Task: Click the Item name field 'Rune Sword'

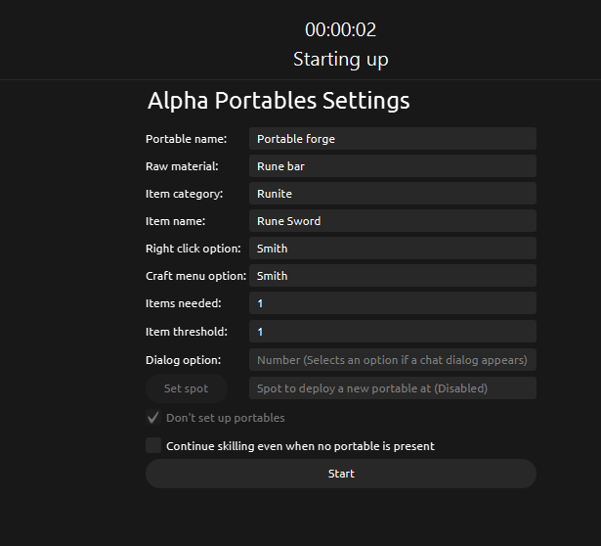Action: point(392,221)
